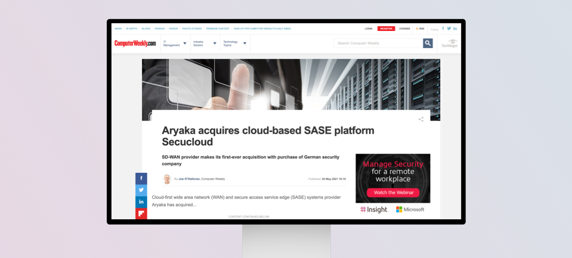Click the ComputerWeekly.com logo

tap(135, 44)
